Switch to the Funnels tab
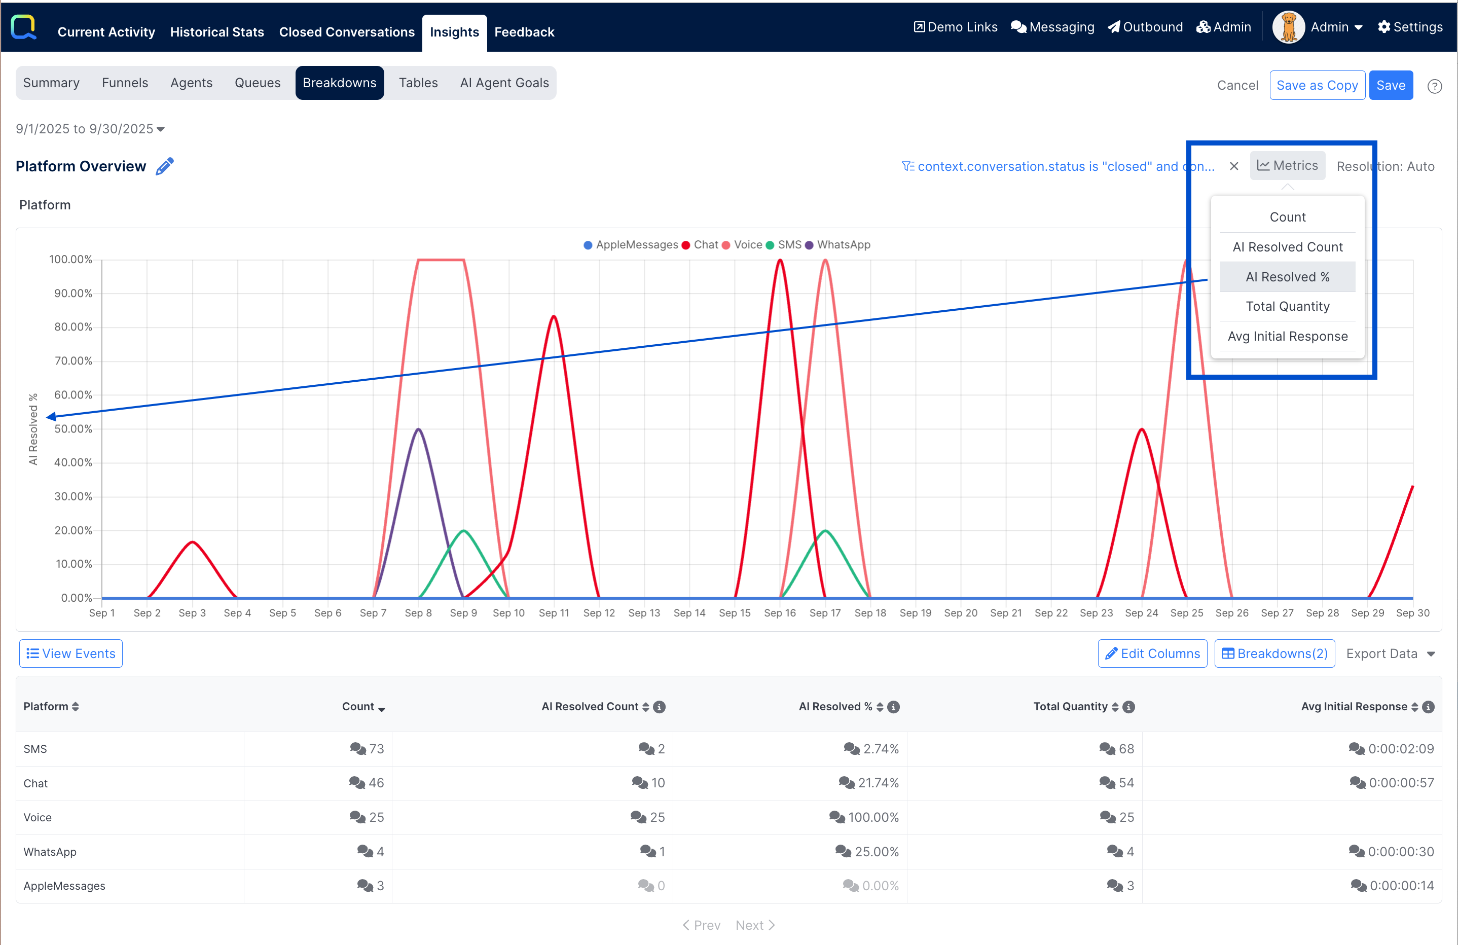This screenshot has width=1458, height=945. coord(125,83)
